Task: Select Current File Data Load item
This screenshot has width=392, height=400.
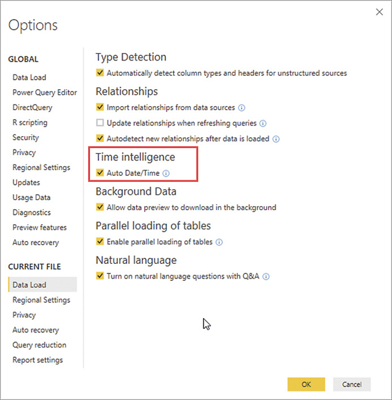Action: (42, 284)
